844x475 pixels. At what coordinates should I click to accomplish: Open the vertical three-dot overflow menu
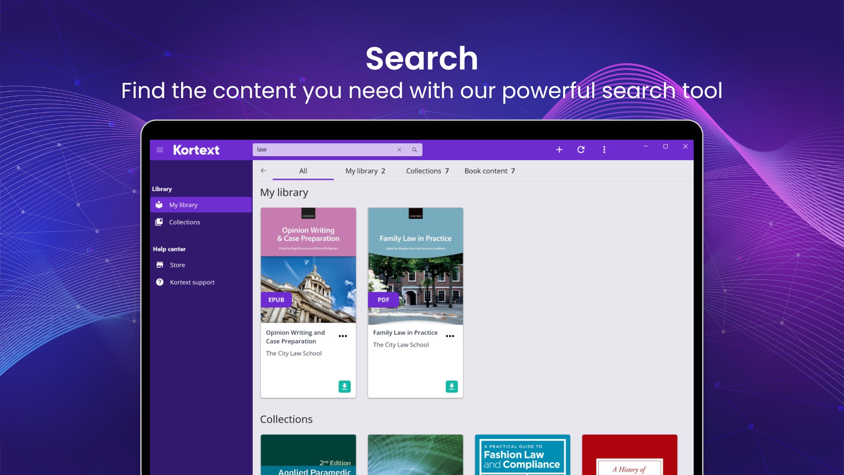tap(604, 150)
